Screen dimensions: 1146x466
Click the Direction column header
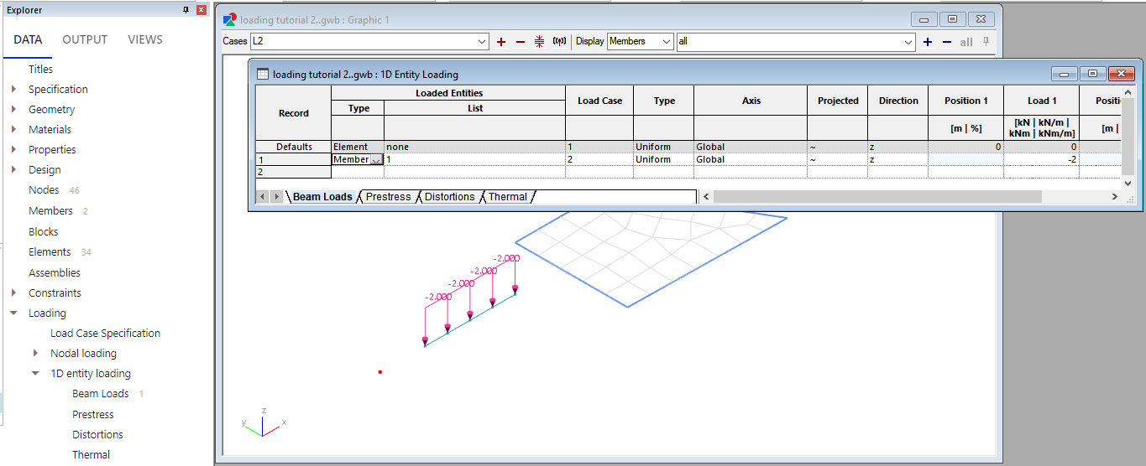click(x=898, y=101)
